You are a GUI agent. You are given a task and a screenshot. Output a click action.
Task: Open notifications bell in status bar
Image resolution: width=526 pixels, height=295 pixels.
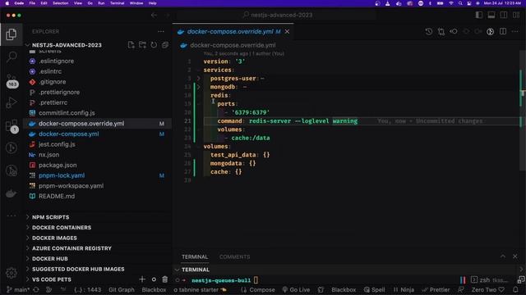[515, 289]
